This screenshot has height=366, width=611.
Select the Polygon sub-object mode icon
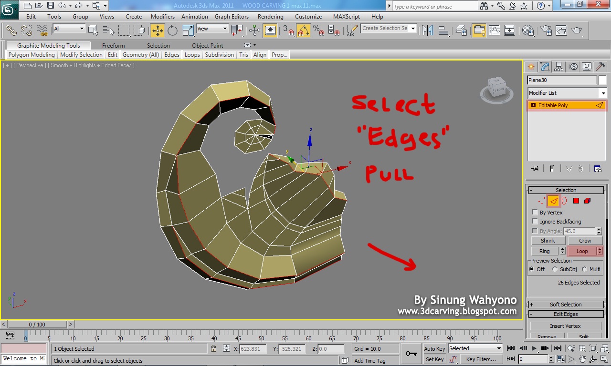coord(576,201)
